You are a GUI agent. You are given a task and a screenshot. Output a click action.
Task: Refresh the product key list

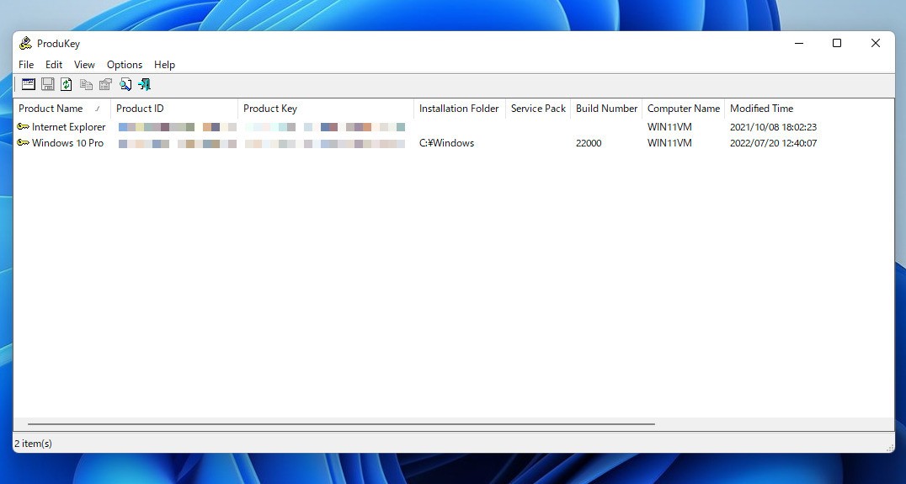coord(67,84)
